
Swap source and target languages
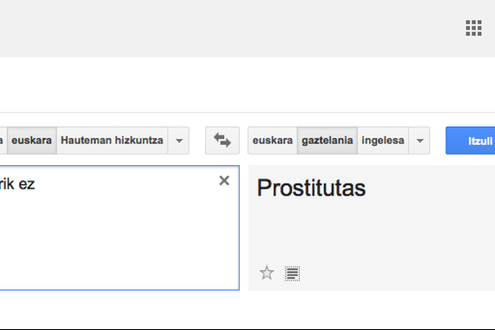(x=222, y=140)
